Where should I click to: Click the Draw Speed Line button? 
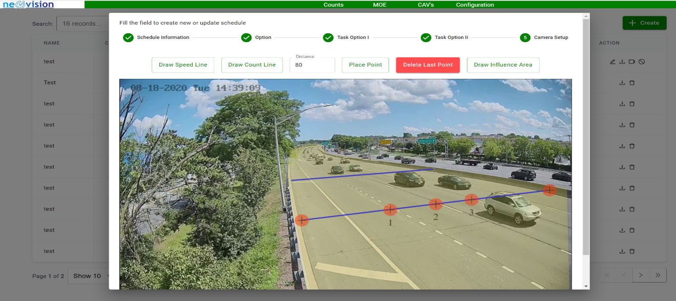(x=183, y=65)
